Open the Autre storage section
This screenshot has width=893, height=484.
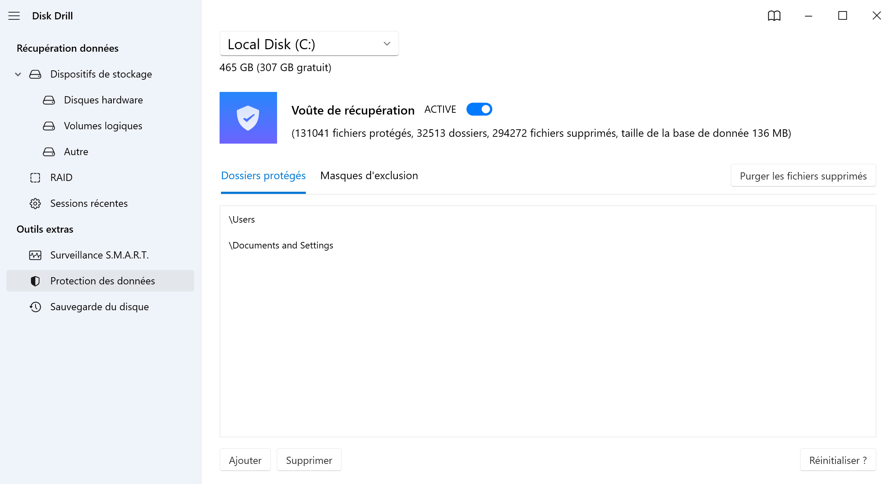pos(101,152)
